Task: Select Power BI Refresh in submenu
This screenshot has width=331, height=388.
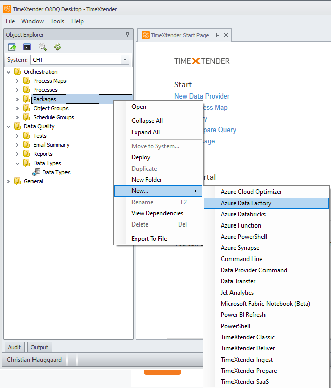Action: tap(266, 315)
